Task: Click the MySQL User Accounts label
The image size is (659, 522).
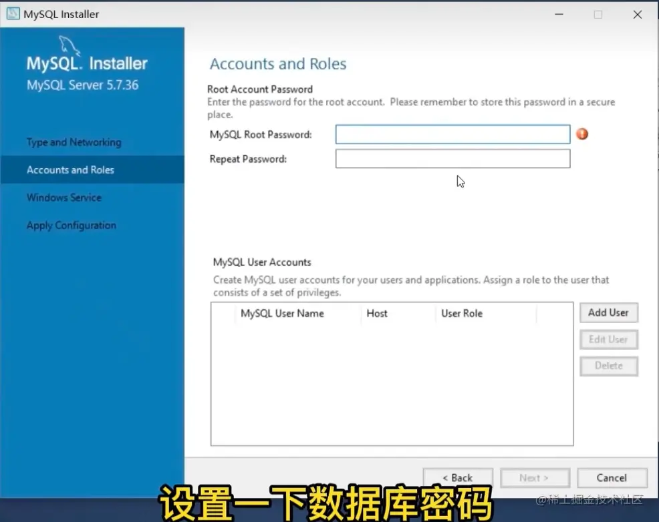Action: tap(262, 262)
